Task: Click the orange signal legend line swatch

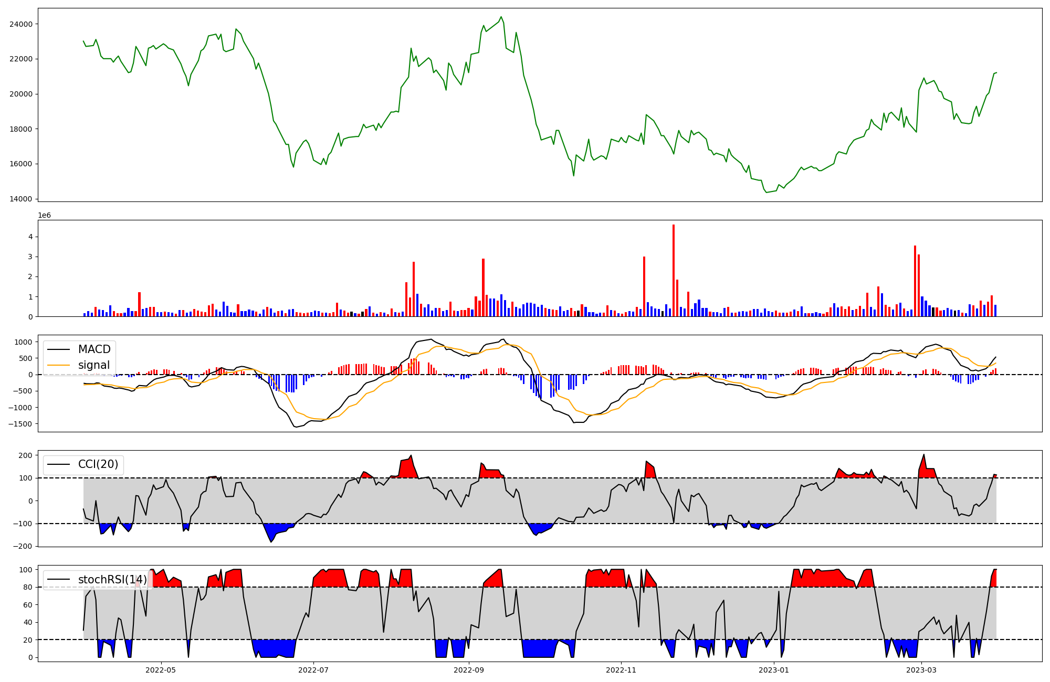Action: coord(60,365)
